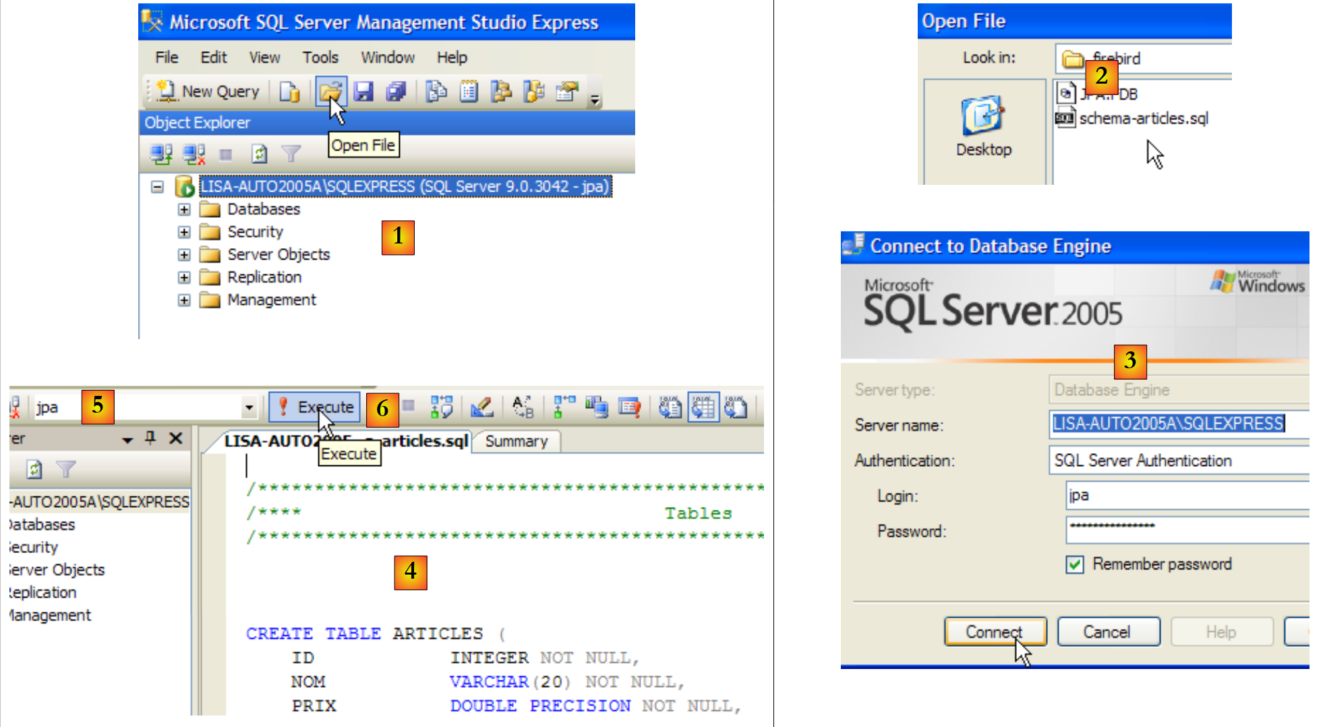The image size is (1325, 727).
Task: Click the New Query toolbar button
Action: tap(208, 91)
